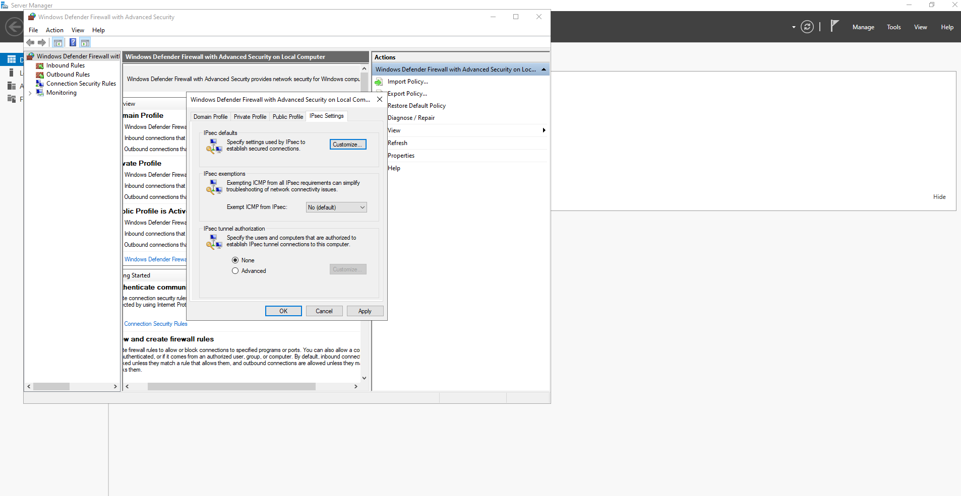Open the firewall window Help menu
The width and height of the screenshot is (961, 496).
click(x=98, y=30)
